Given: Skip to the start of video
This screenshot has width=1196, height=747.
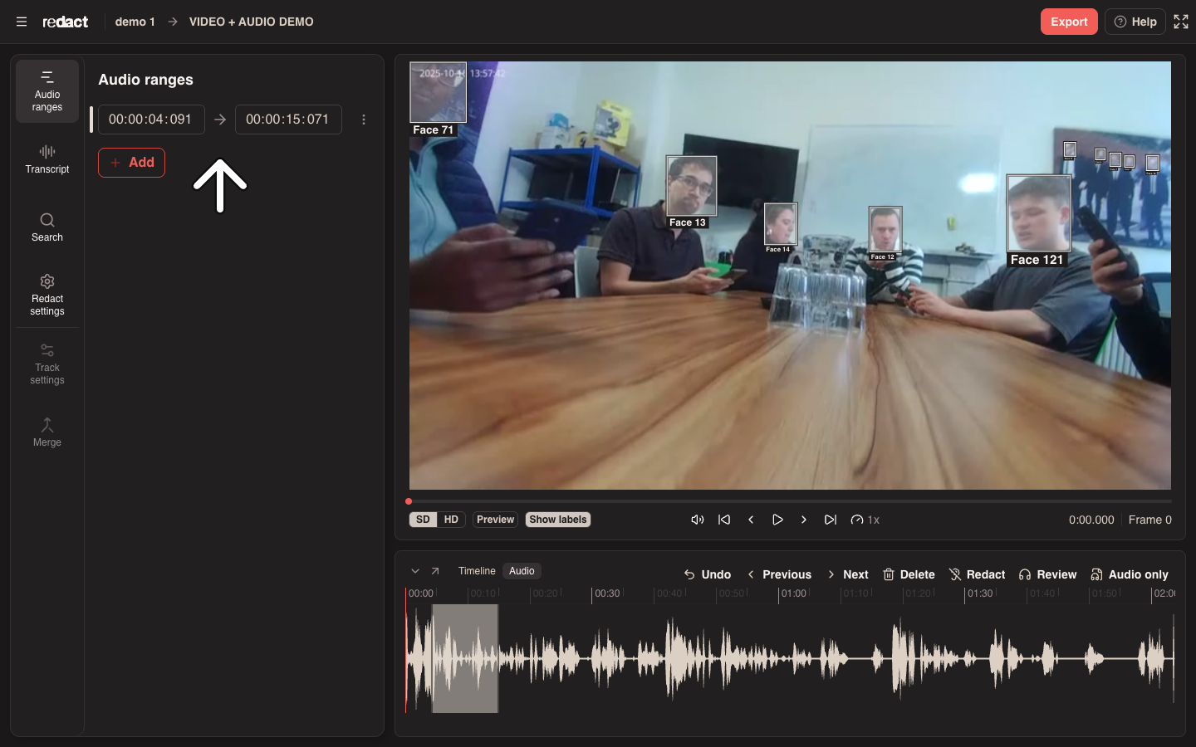Looking at the screenshot, I should coord(724,520).
